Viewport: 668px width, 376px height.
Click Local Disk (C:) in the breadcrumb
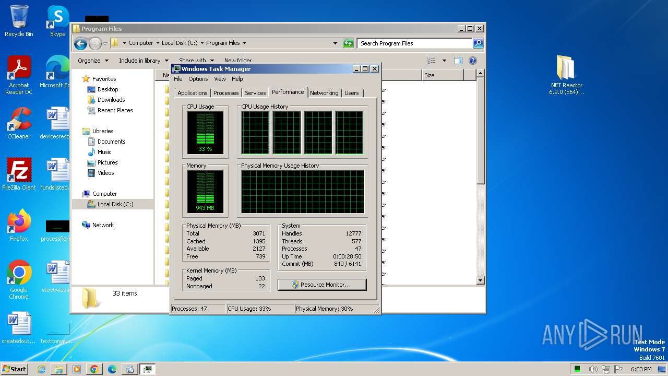180,43
